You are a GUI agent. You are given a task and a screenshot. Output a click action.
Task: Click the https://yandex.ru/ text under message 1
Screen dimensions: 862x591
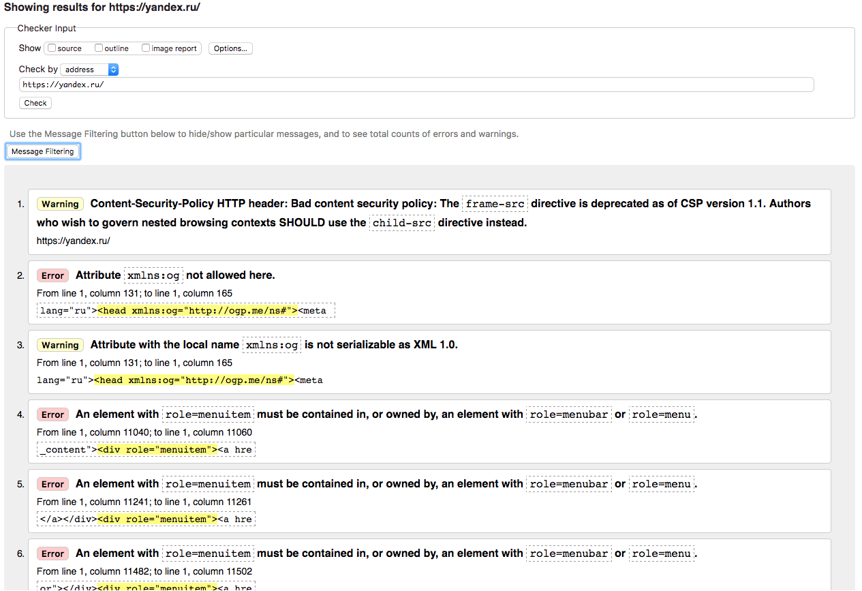point(73,241)
